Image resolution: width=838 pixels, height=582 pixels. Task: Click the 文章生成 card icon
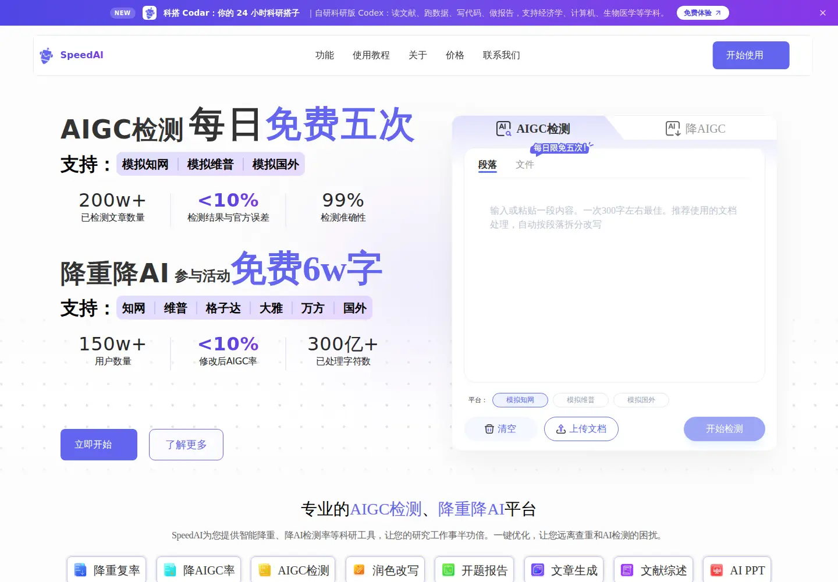pos(538,570)
